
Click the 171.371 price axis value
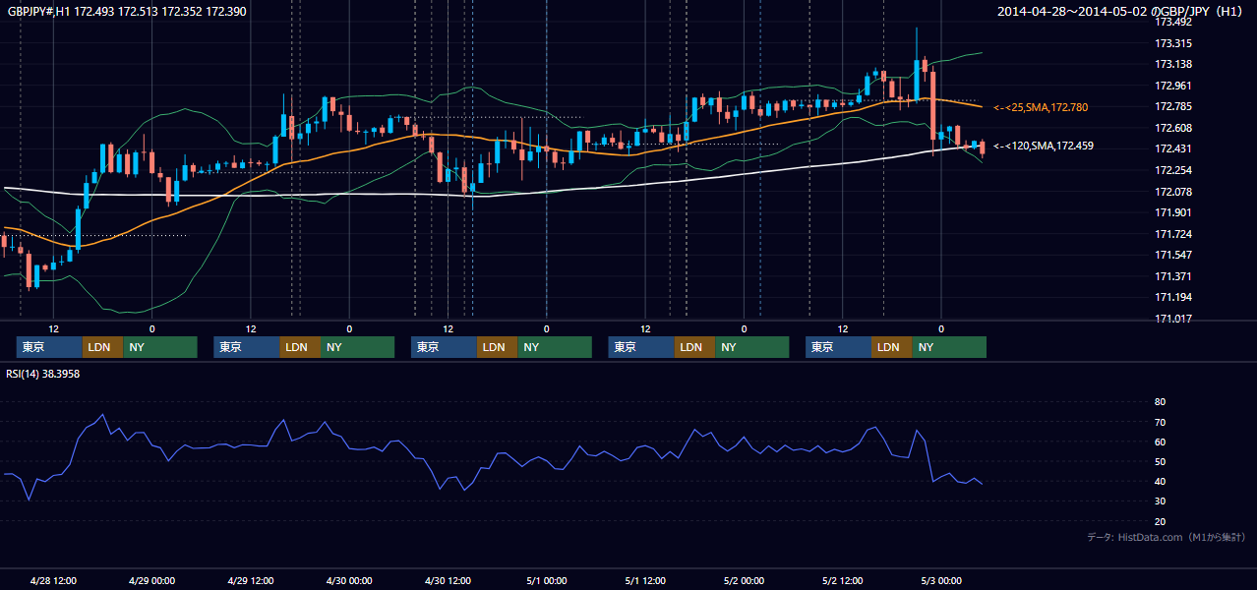pos(1172,276)
